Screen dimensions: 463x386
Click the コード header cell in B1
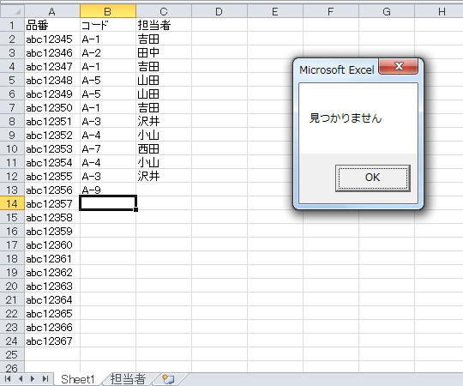(108, 25)
